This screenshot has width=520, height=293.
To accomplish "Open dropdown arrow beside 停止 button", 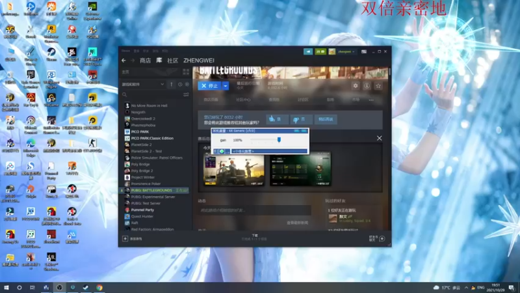I will pos(226,86).
